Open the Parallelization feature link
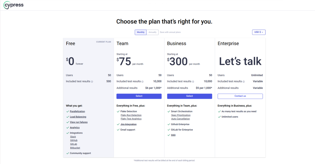Image resolution: width=315 pixels, height=164 pixels. pyautogui.click(x=77, y=112)
